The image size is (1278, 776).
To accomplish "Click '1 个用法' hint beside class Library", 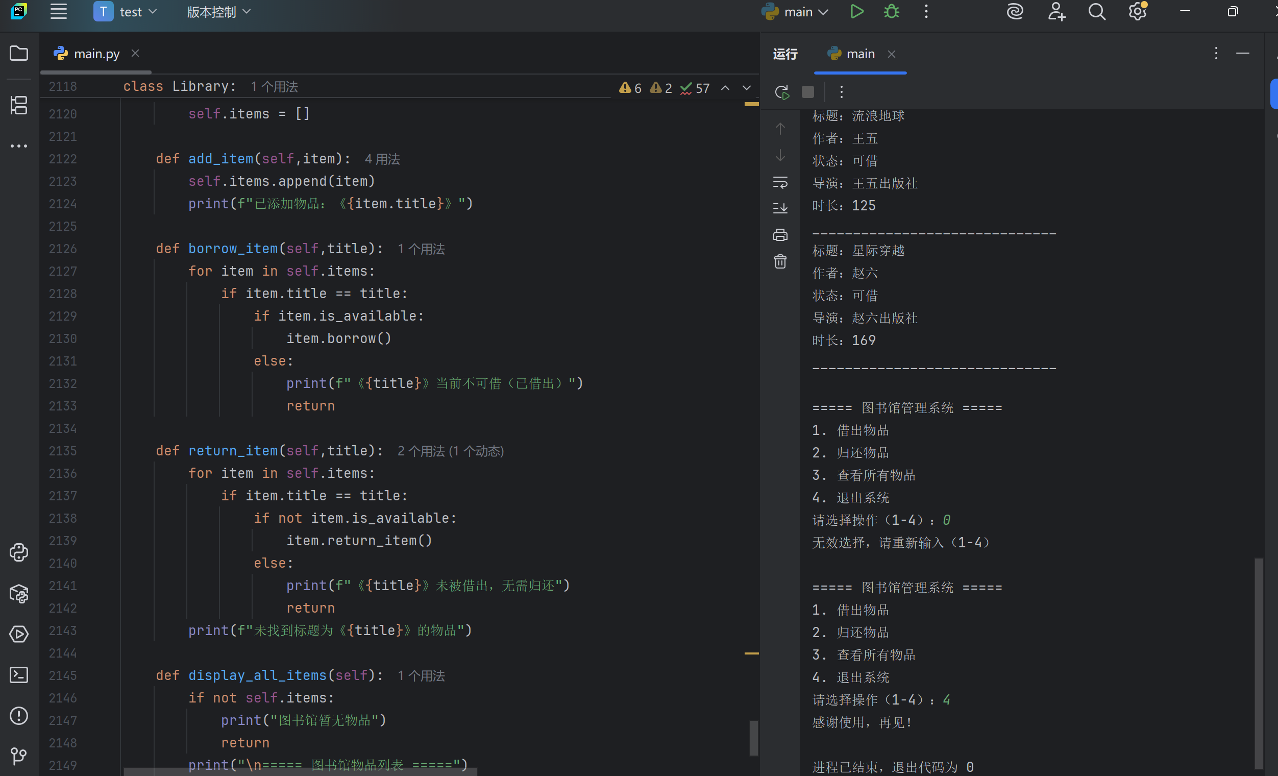I will (275, 87).
